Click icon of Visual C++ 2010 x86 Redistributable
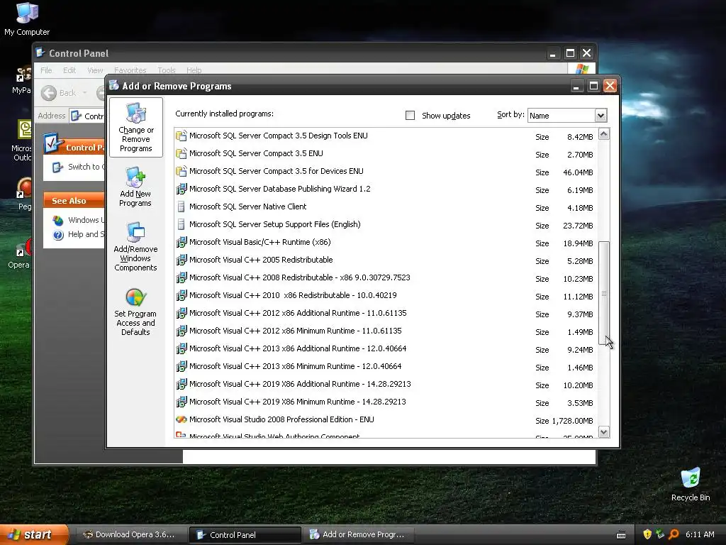The image size is (726, 545). click(181, 295)
